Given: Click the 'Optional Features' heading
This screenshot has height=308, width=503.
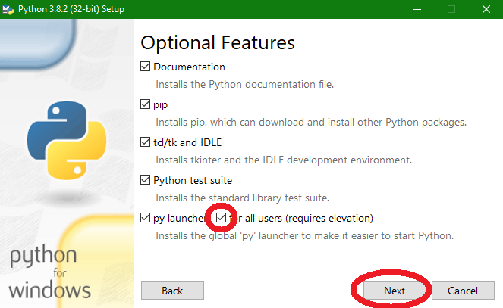Looking at the screenshot, I should (x=218, y=43).
